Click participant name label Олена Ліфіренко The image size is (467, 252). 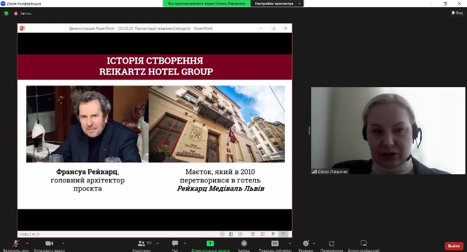point(332,171)
